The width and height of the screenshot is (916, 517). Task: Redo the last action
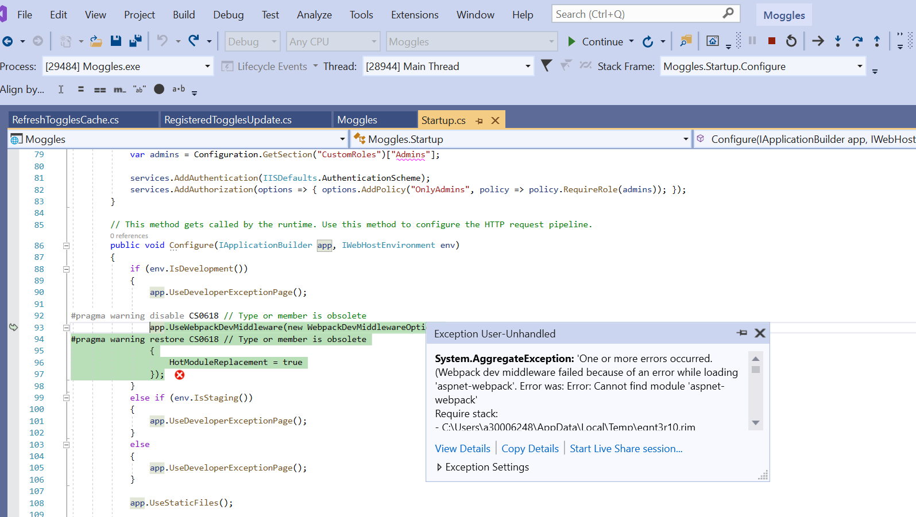(194, 41)
